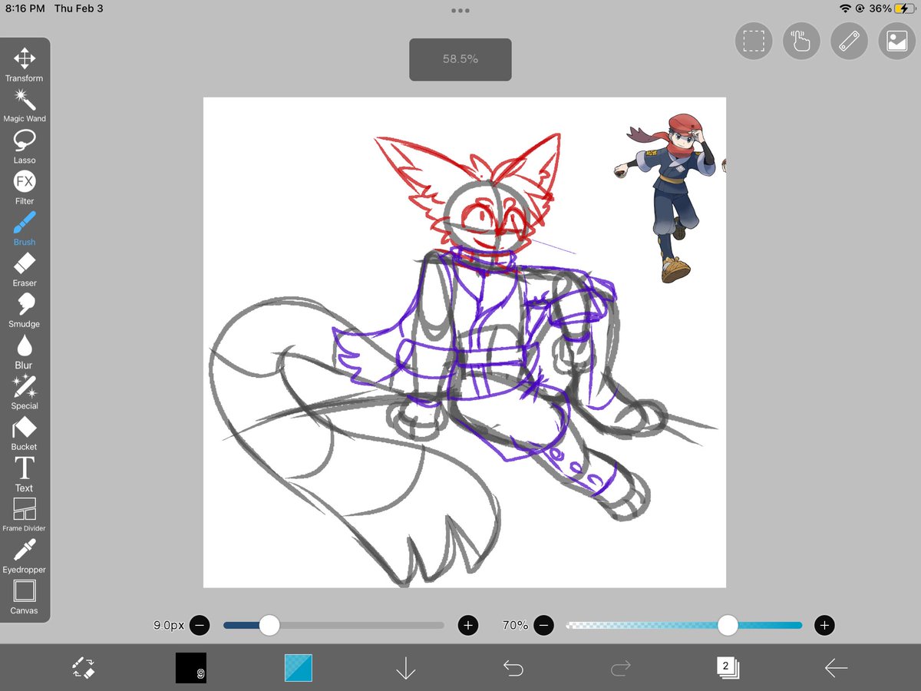The width and height of the screenshot is (921, 691).
Task: Open the Canvas settings tool
Action: coord(25,597)
